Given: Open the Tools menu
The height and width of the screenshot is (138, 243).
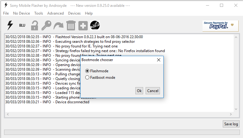Looking at the screenshot, I should (39, 13).
